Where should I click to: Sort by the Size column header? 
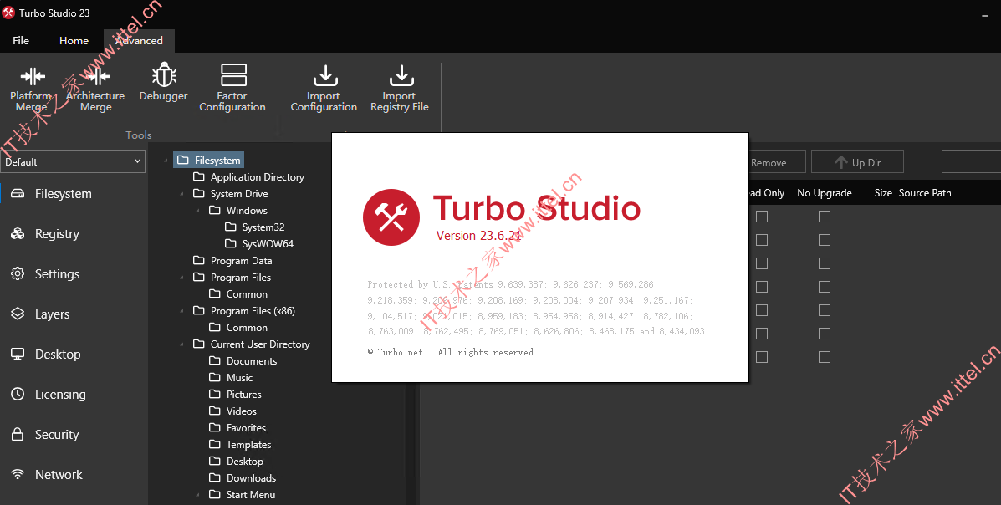click(883, 193)
